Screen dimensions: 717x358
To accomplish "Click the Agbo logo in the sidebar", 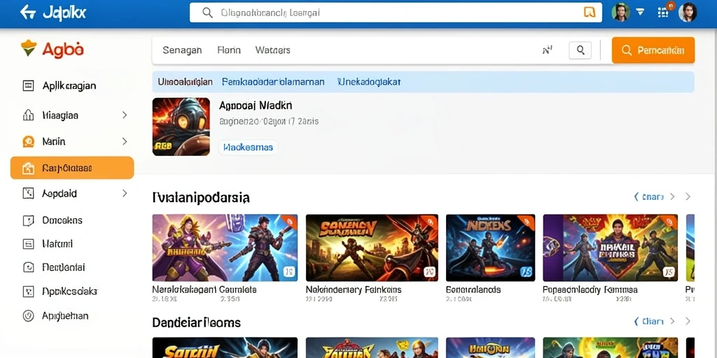I will tap(52, 50).
